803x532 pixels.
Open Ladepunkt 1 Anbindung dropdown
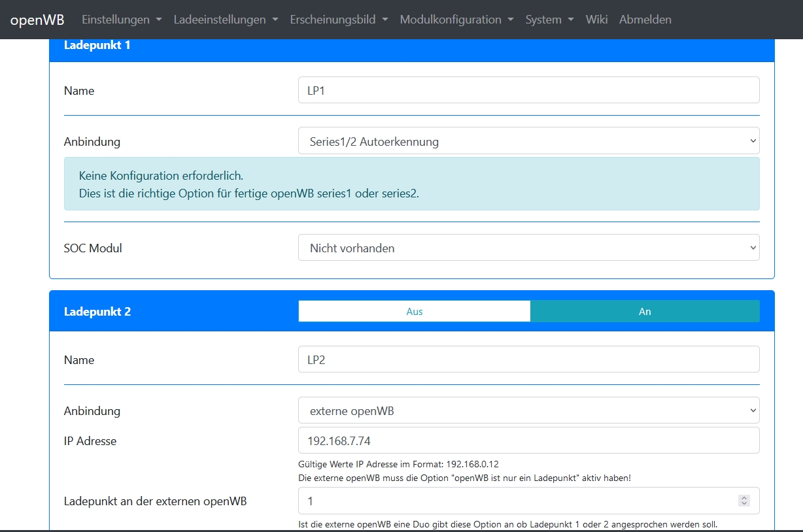[528, 141]
